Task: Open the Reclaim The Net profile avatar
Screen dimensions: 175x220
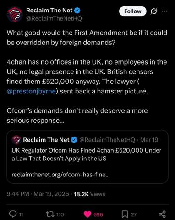Action: point(15,14)
